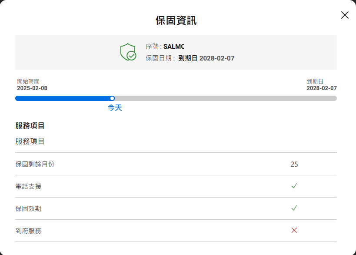
Task: Click the 保固效期 row label
Action: click(28, 208)
